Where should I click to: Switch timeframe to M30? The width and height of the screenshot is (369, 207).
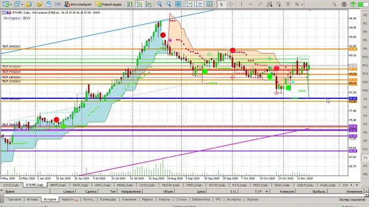365,90
